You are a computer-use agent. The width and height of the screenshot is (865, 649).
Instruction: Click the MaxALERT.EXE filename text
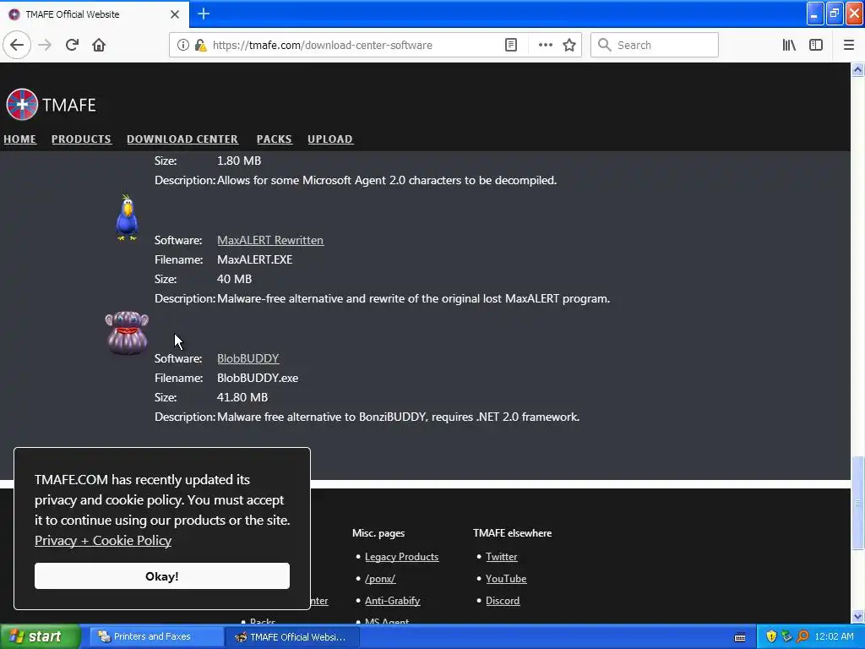[254, 259]
